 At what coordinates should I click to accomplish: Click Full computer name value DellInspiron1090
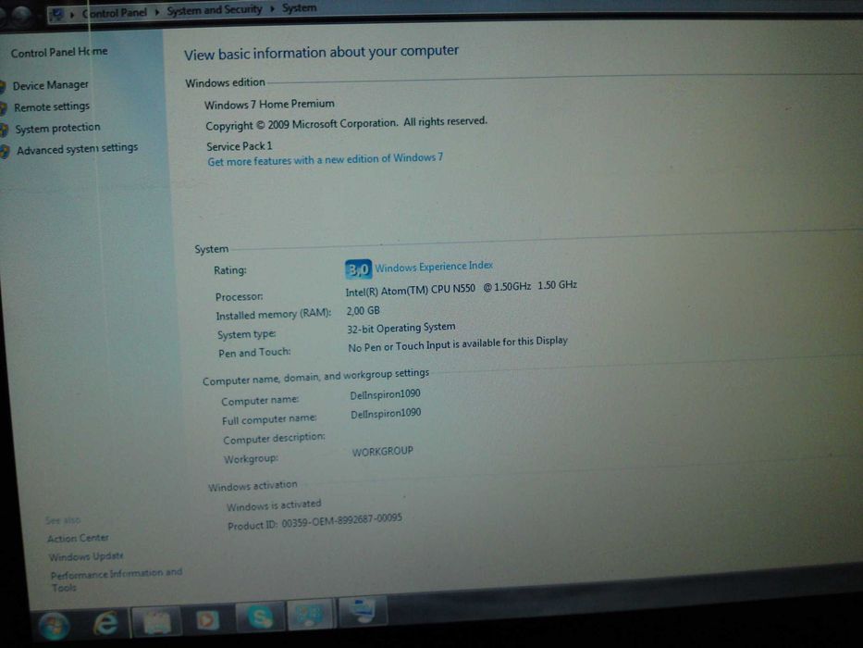(x=386, y=413)
